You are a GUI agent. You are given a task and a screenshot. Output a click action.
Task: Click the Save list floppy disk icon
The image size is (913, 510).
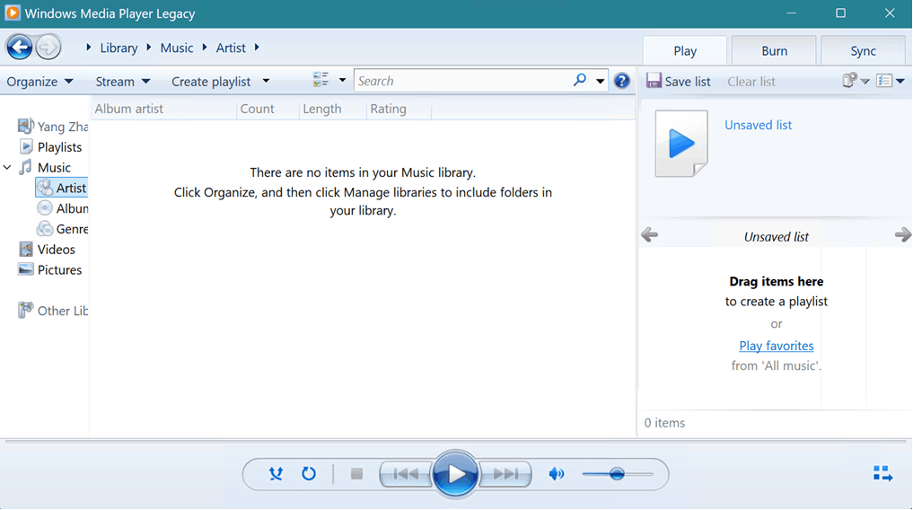pyautogui.click(x=654, y=80)
